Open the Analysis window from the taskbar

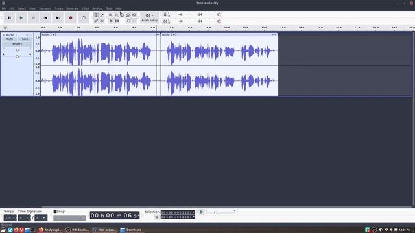click(50, 230)
